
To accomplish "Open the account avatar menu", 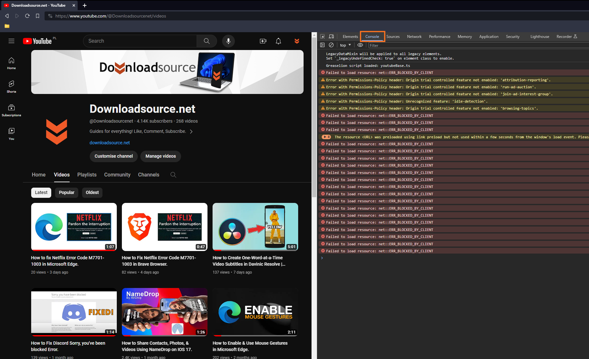I will pos(297,41).
